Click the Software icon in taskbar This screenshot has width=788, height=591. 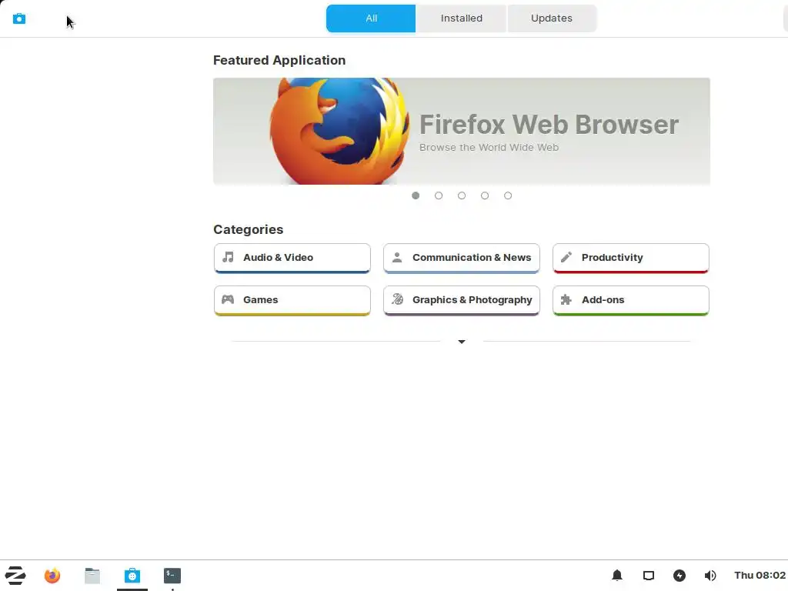(132, 576)
